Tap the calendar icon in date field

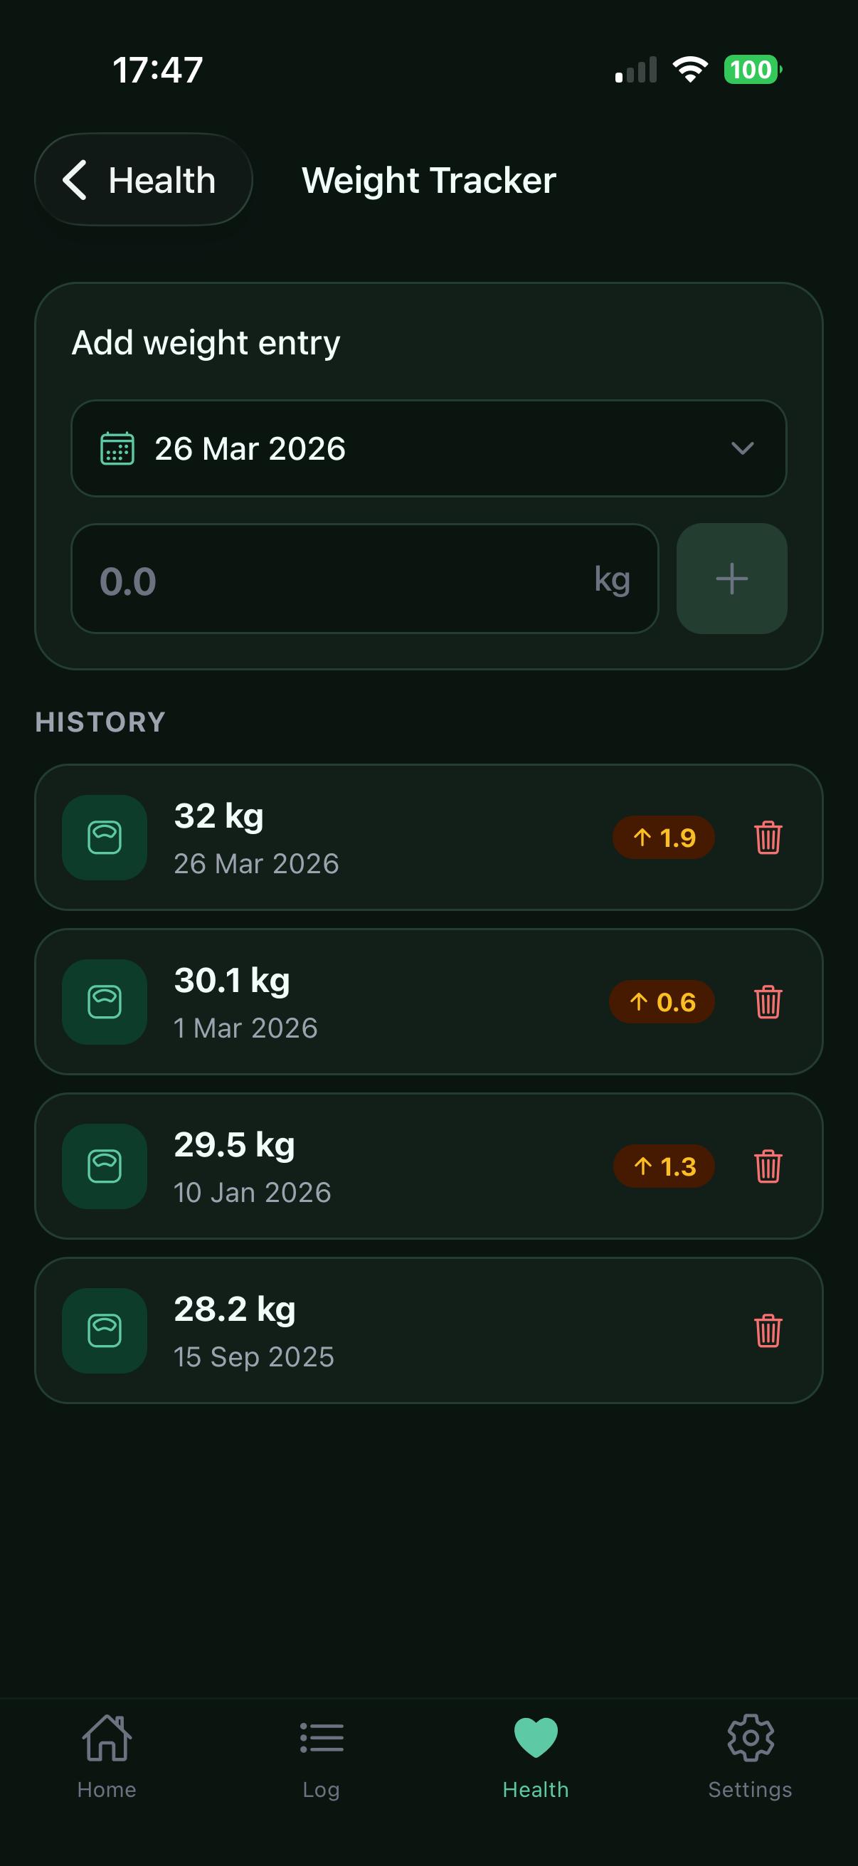[x=117, y=448]
